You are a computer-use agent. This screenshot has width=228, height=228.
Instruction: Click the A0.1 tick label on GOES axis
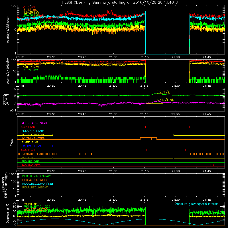(13, 111)
